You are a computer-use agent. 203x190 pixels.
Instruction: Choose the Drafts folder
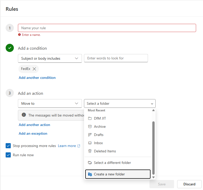[x=118, y=135]
